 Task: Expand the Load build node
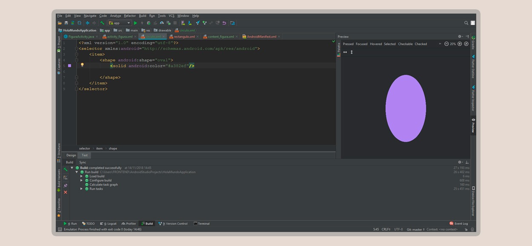tap(82, 176)
